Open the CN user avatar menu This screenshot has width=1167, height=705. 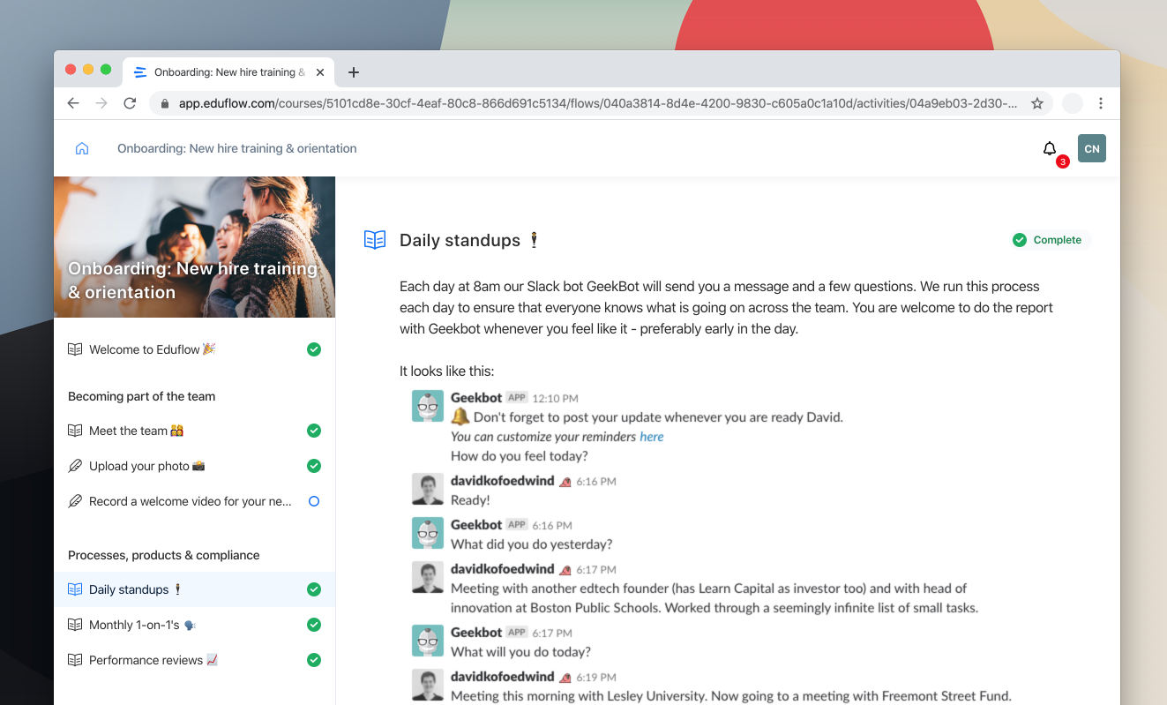point(1092,148)
